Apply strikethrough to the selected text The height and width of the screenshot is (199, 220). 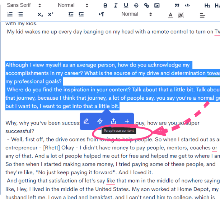(136, 5)
